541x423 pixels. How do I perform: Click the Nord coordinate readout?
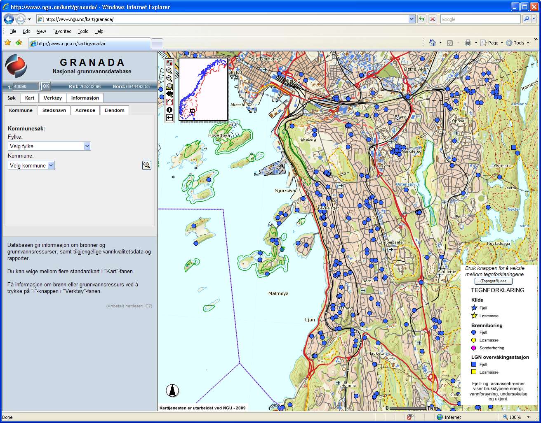click(131, 86)
